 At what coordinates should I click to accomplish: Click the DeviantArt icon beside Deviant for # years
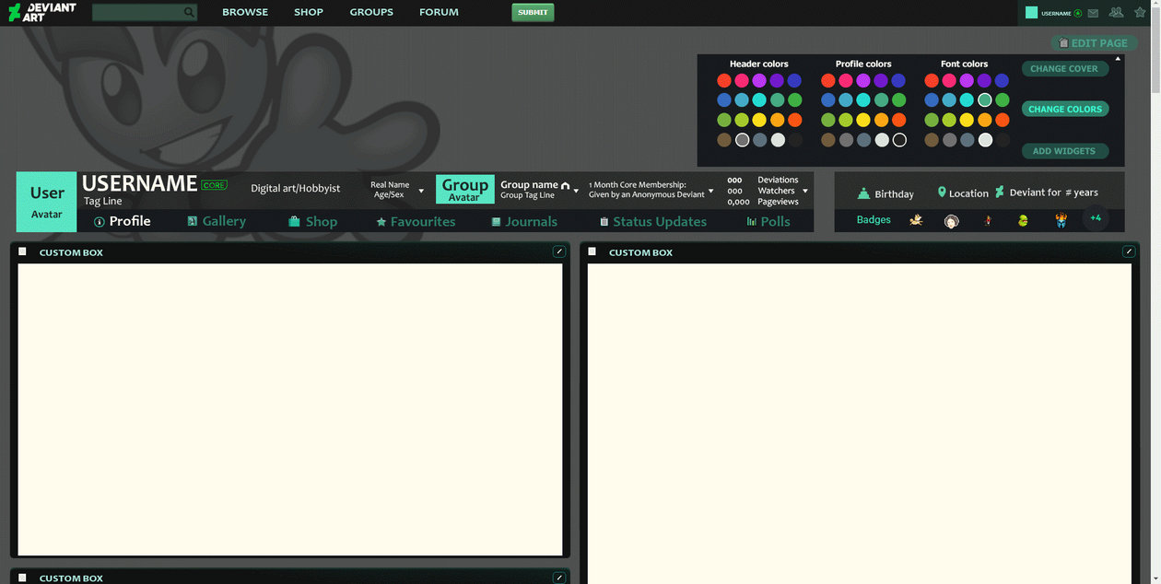coord(1000,192)
